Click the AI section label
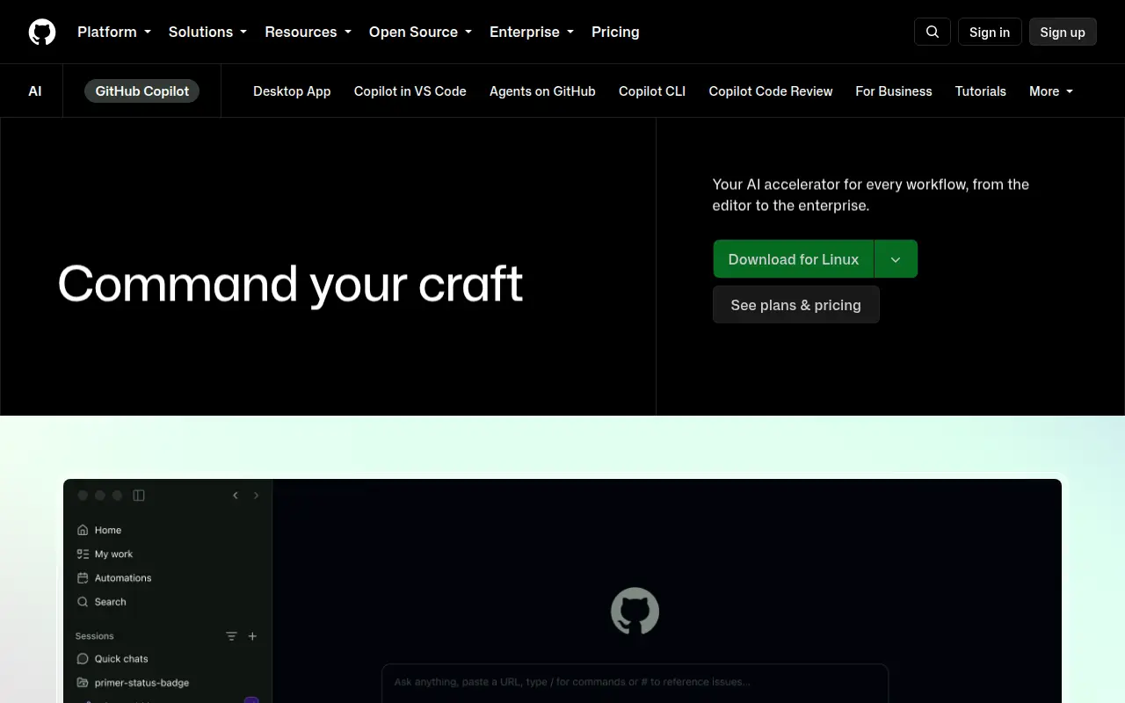The width and height of the screenshot is (1125, 703). click(35, 91)
